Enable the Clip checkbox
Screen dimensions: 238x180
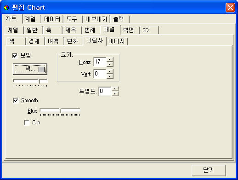(x=27, y=122)
